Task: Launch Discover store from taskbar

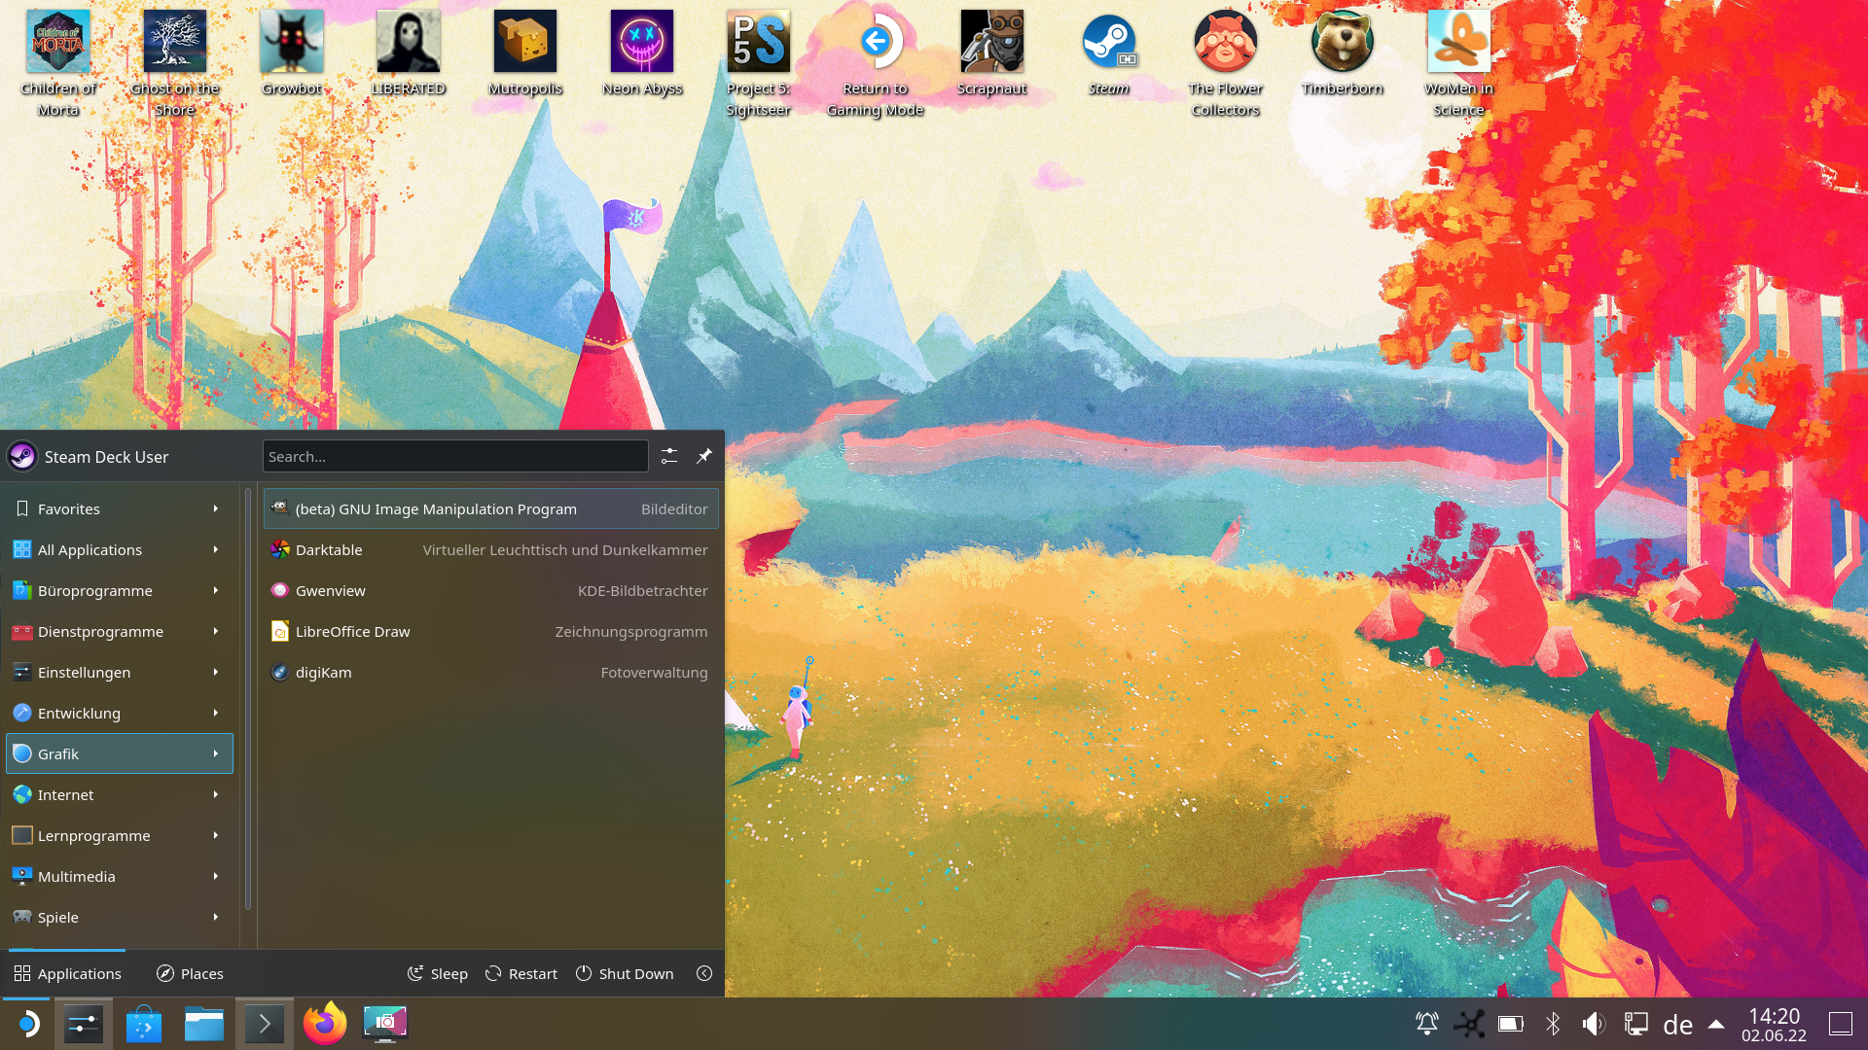Action: click(x=143, y=1024)
